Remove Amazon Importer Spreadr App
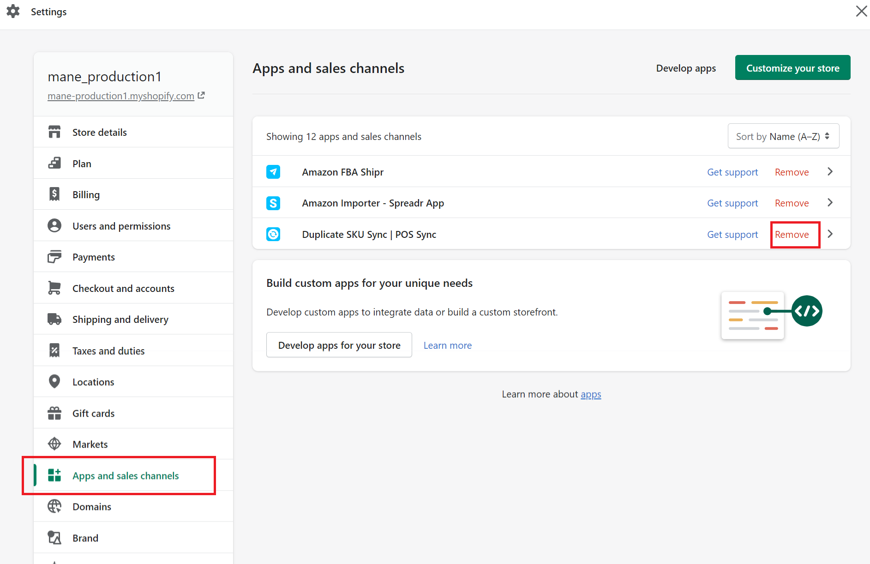Viewport: 870px width, 564px height. (792, 203)
